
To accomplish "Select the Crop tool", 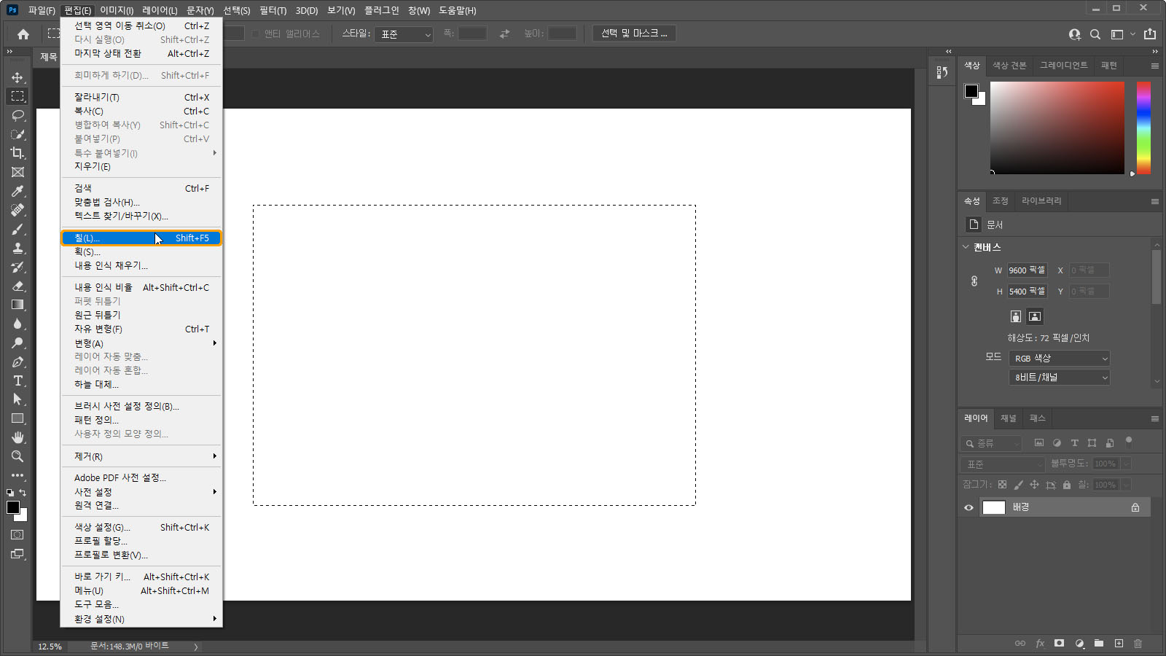I will [17, 153].
